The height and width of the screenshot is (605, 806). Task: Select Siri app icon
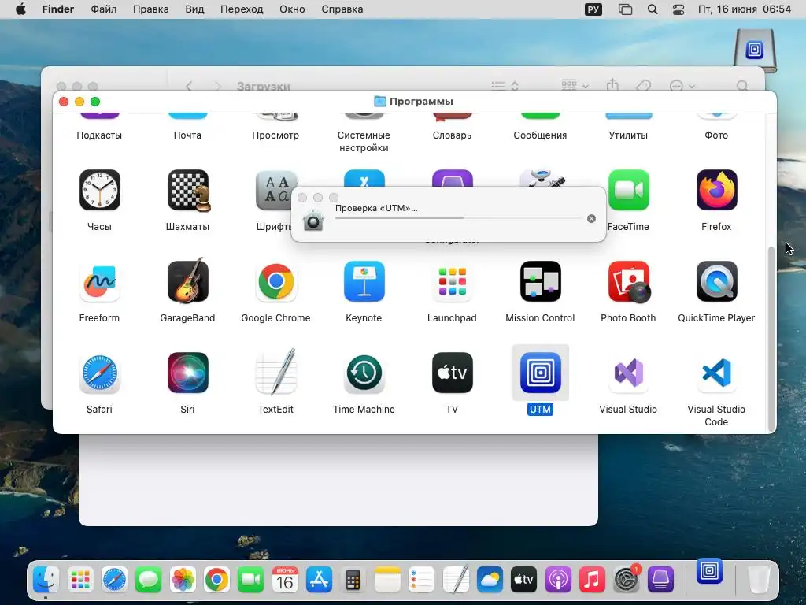coord(187,373)
